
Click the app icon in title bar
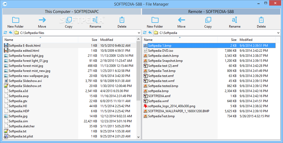[5, 4]
